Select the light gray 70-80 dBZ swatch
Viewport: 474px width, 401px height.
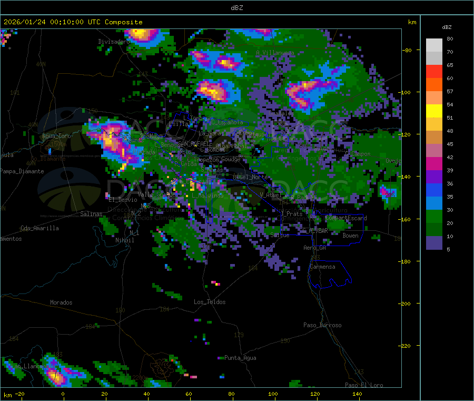434,45
